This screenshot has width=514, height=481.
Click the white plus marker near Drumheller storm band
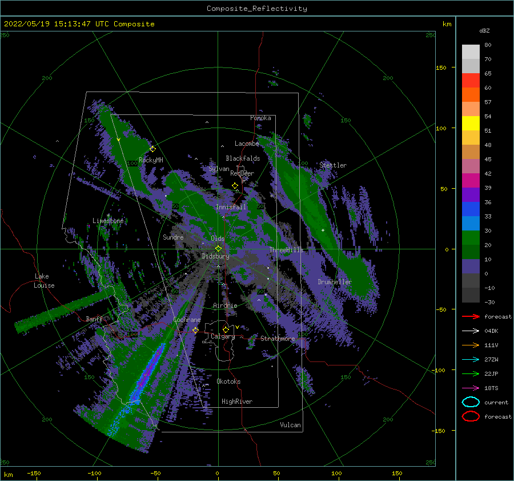[323, 230]
